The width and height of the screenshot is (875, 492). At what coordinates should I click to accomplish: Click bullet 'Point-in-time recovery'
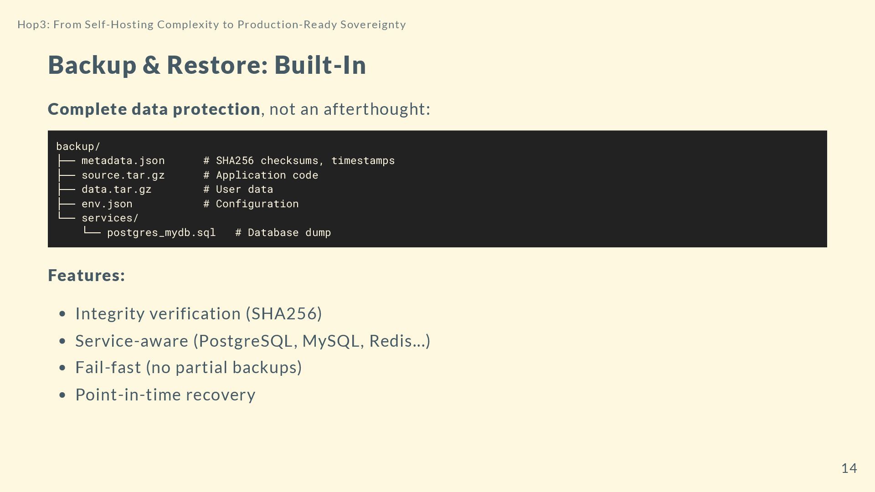pyautogui.click(x=165, y=395)
